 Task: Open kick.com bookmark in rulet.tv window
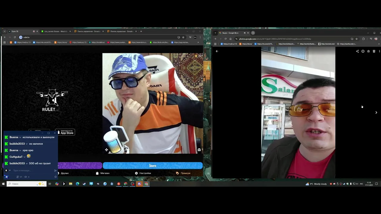[160, 42]
